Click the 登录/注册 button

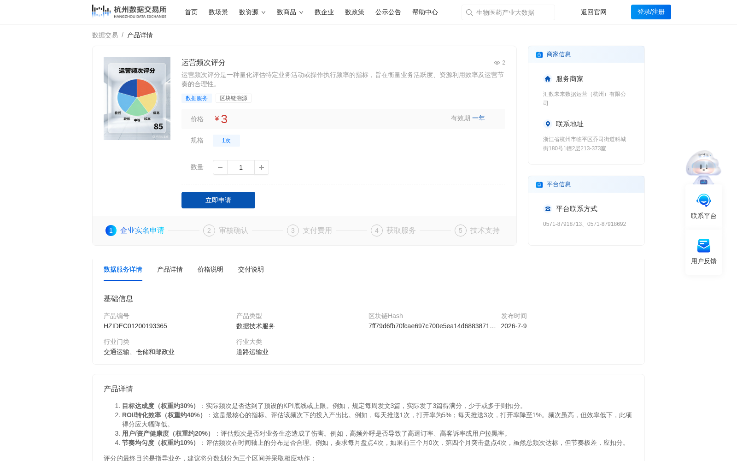click(x=651, y=12)
